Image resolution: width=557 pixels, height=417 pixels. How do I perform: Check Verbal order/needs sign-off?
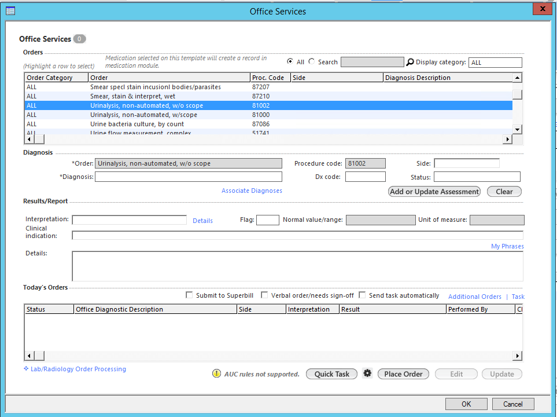tap(264, 295)
